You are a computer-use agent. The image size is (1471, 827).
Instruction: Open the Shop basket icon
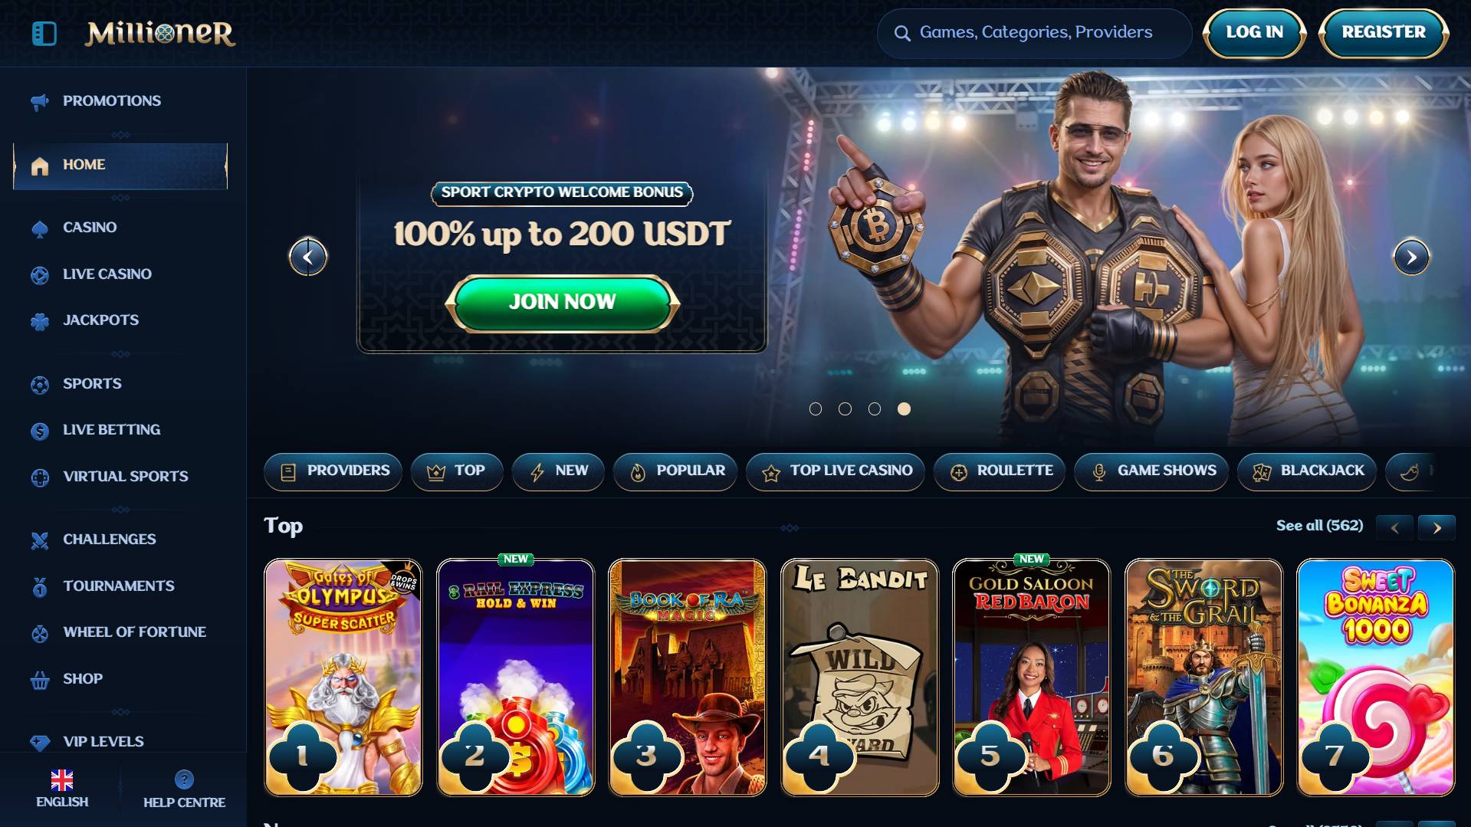(x=40, y=680)
